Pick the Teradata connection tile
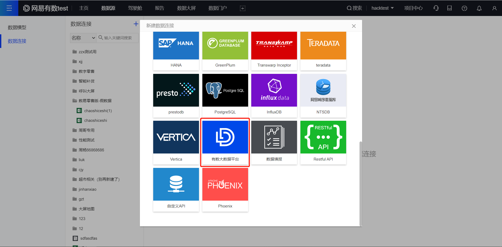This screenshot has width=502, height=247. (323, 51)
